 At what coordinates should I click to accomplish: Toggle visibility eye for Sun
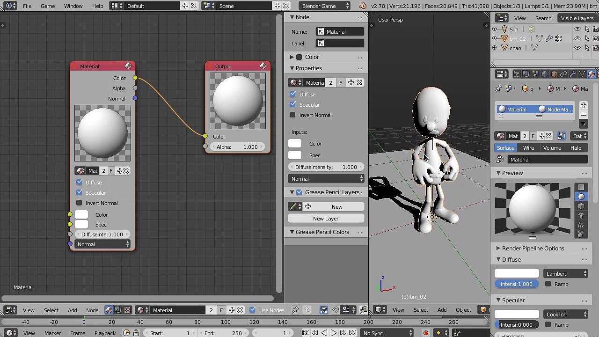pos(577,29)
